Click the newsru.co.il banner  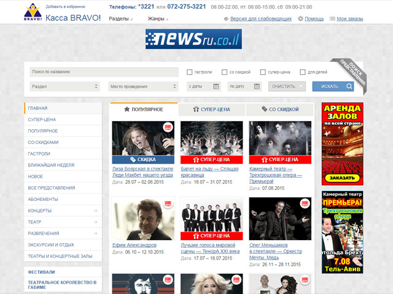tap(193, 39)
